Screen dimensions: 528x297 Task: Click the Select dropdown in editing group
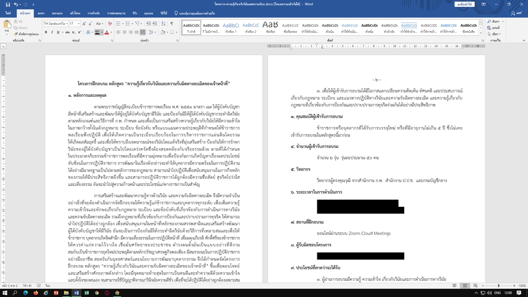pyautogui.click(x=494, y=34)
